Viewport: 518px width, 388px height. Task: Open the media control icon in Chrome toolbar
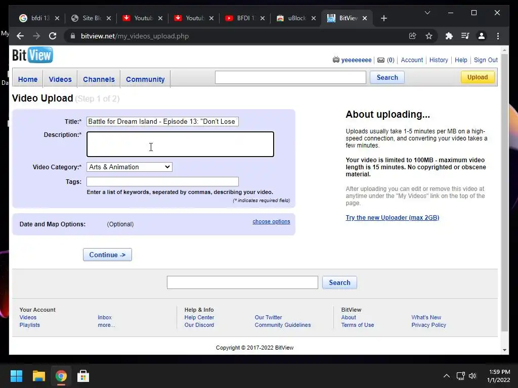465,36
